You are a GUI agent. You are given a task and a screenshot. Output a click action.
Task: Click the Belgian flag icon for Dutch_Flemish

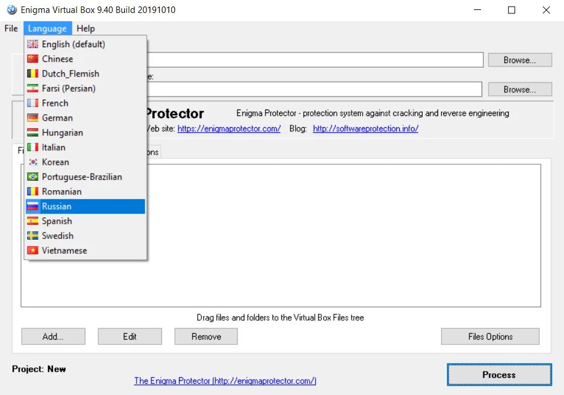coord(32,74)
